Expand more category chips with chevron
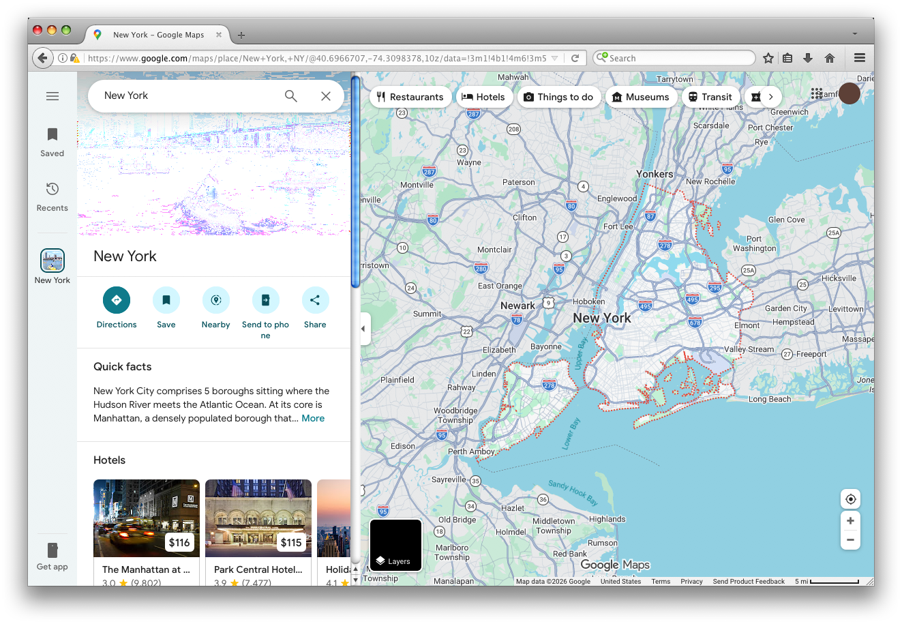Screen dimensions: 902x624 [x=770, y=97]
